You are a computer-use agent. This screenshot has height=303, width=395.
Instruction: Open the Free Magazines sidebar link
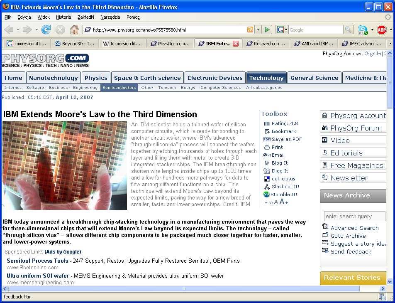tap(353, 165)
